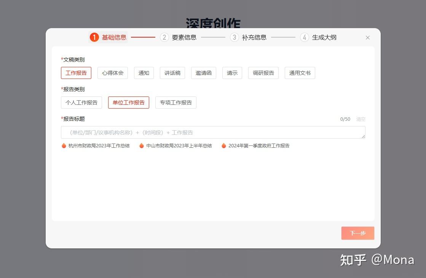
Task: Click the 文稿类别 label
Action: 73,60
